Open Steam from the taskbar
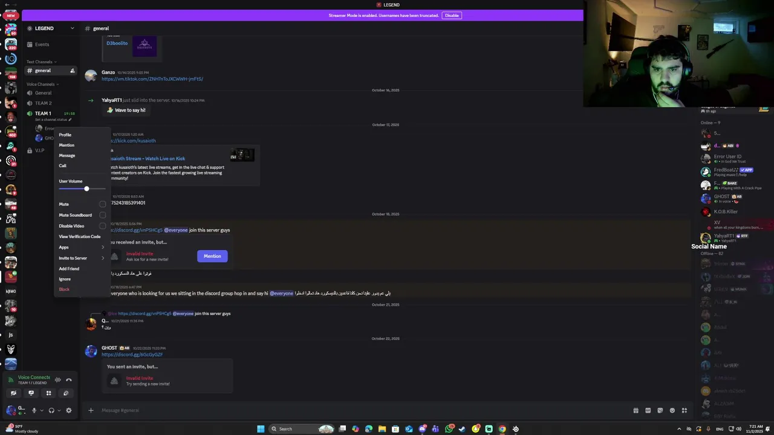774x435 pixels. point(462,429)
